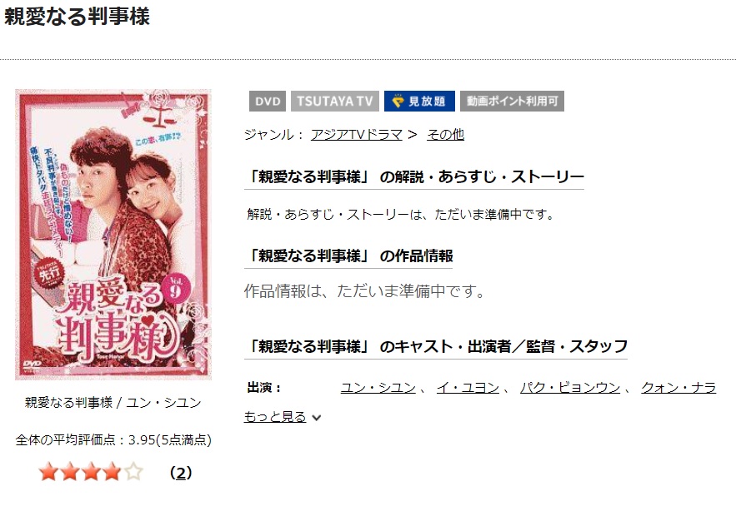
Task: Click the empty fifth rating star
Action: coord(133,472)
